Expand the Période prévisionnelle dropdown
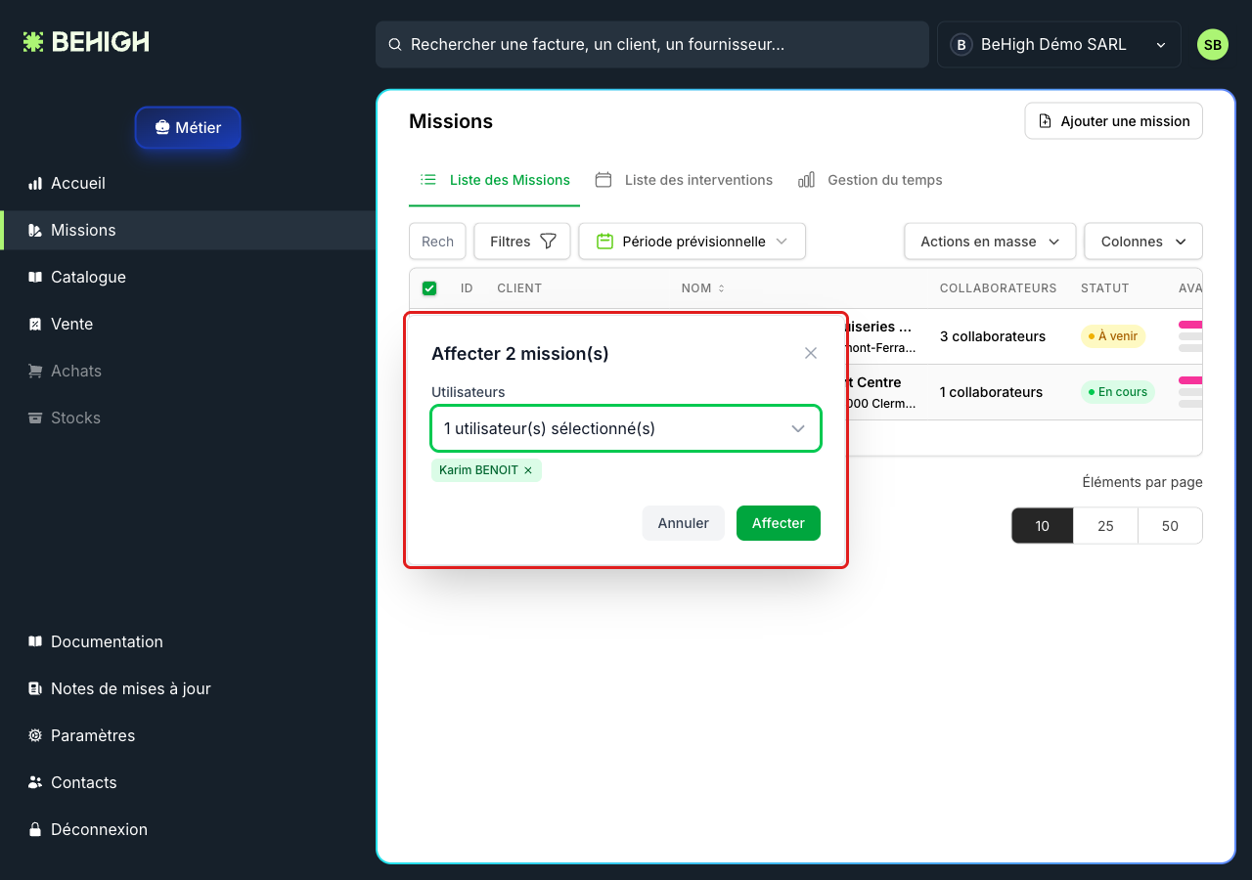 click(693, 242)
